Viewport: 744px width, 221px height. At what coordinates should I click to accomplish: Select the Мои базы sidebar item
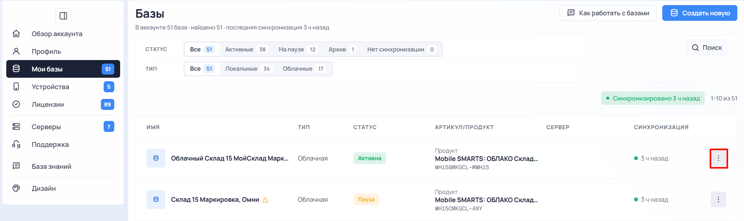[63, 69]
